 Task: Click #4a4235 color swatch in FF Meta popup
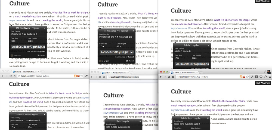tap(100, 61)
